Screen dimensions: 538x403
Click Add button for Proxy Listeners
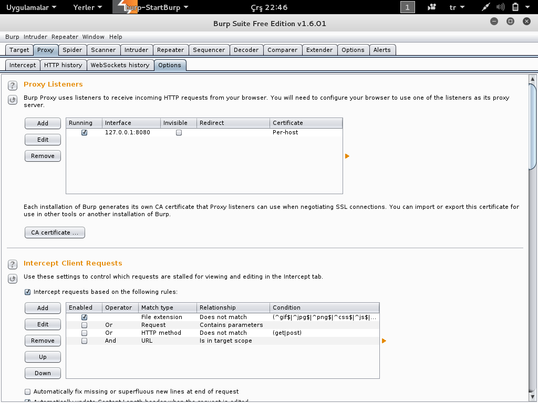tap(43, 123)
